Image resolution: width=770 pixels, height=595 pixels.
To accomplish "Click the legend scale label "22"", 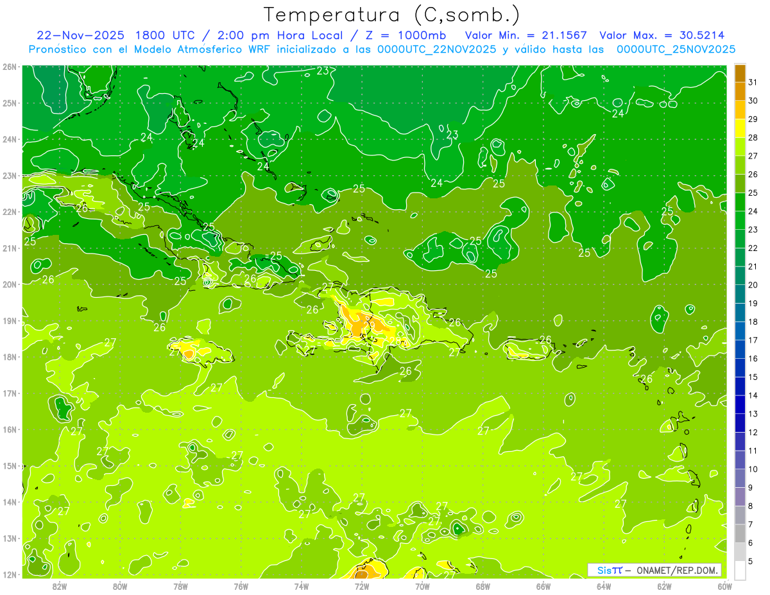I will [753, 248].
